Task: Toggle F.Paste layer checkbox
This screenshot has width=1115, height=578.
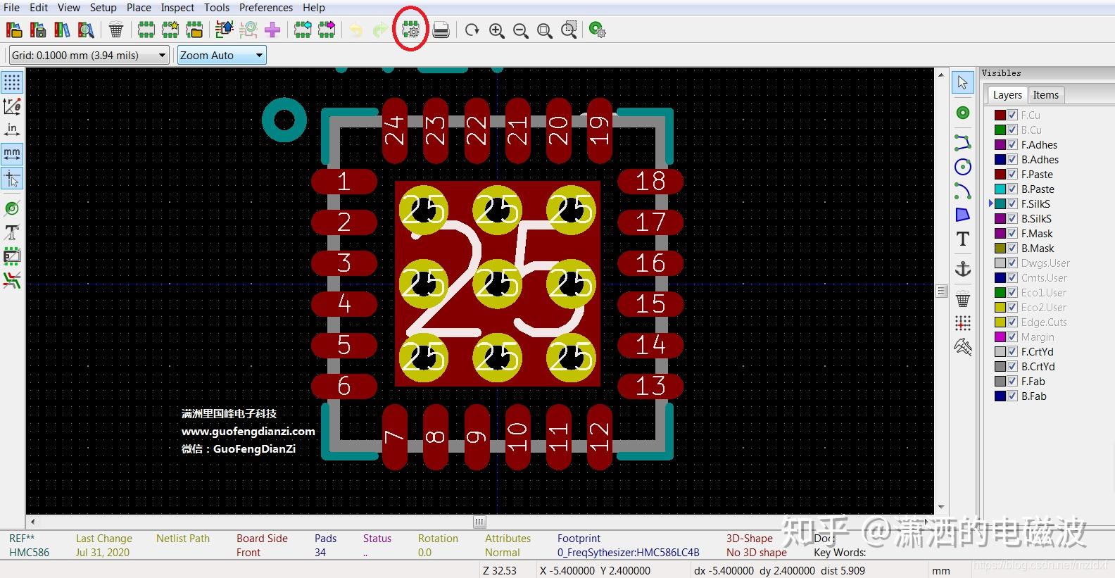Action: tap(1012, 174)
